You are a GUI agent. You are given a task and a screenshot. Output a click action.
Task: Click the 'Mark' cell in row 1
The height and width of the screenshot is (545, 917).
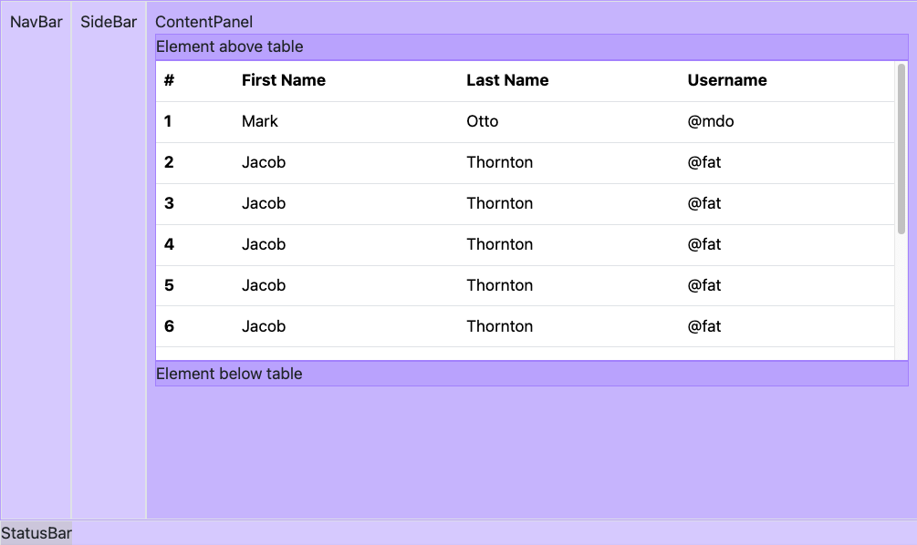[260, 121]
